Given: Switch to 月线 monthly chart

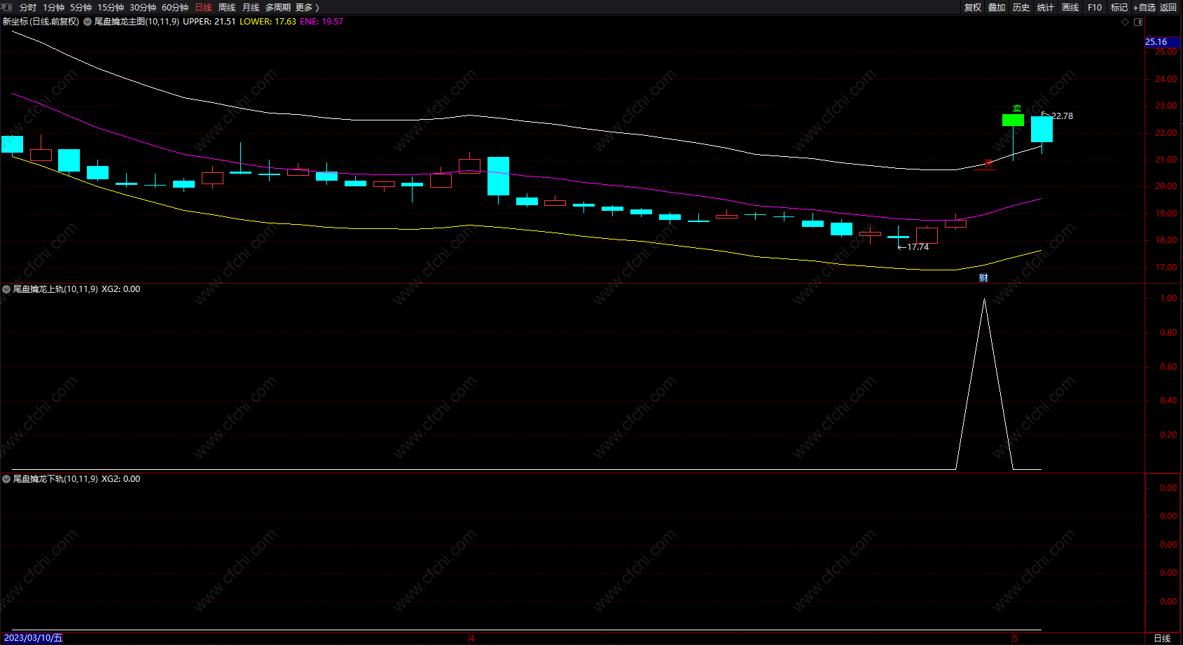Looking at the screenshot, I should click(x=251, y=7).
